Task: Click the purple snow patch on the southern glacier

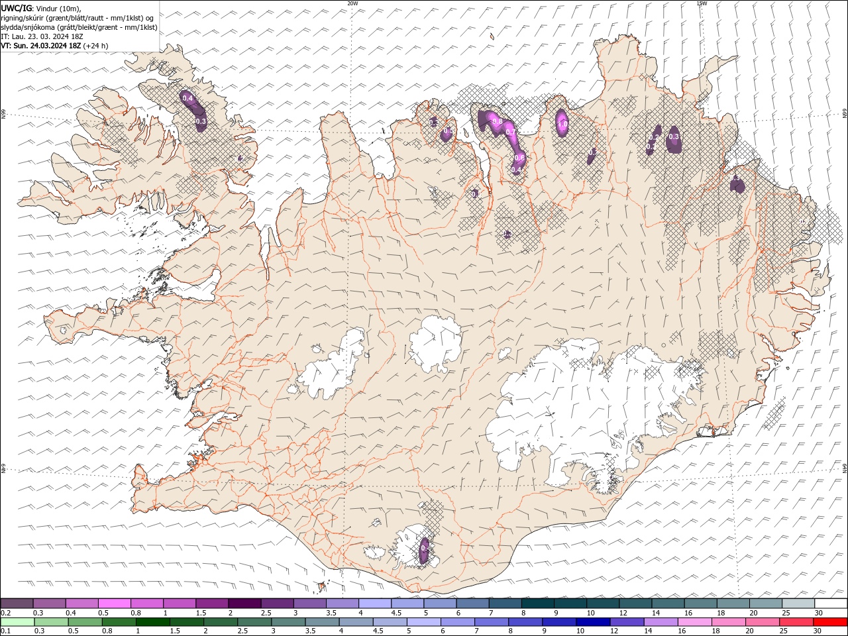Action: coord(425,551)
